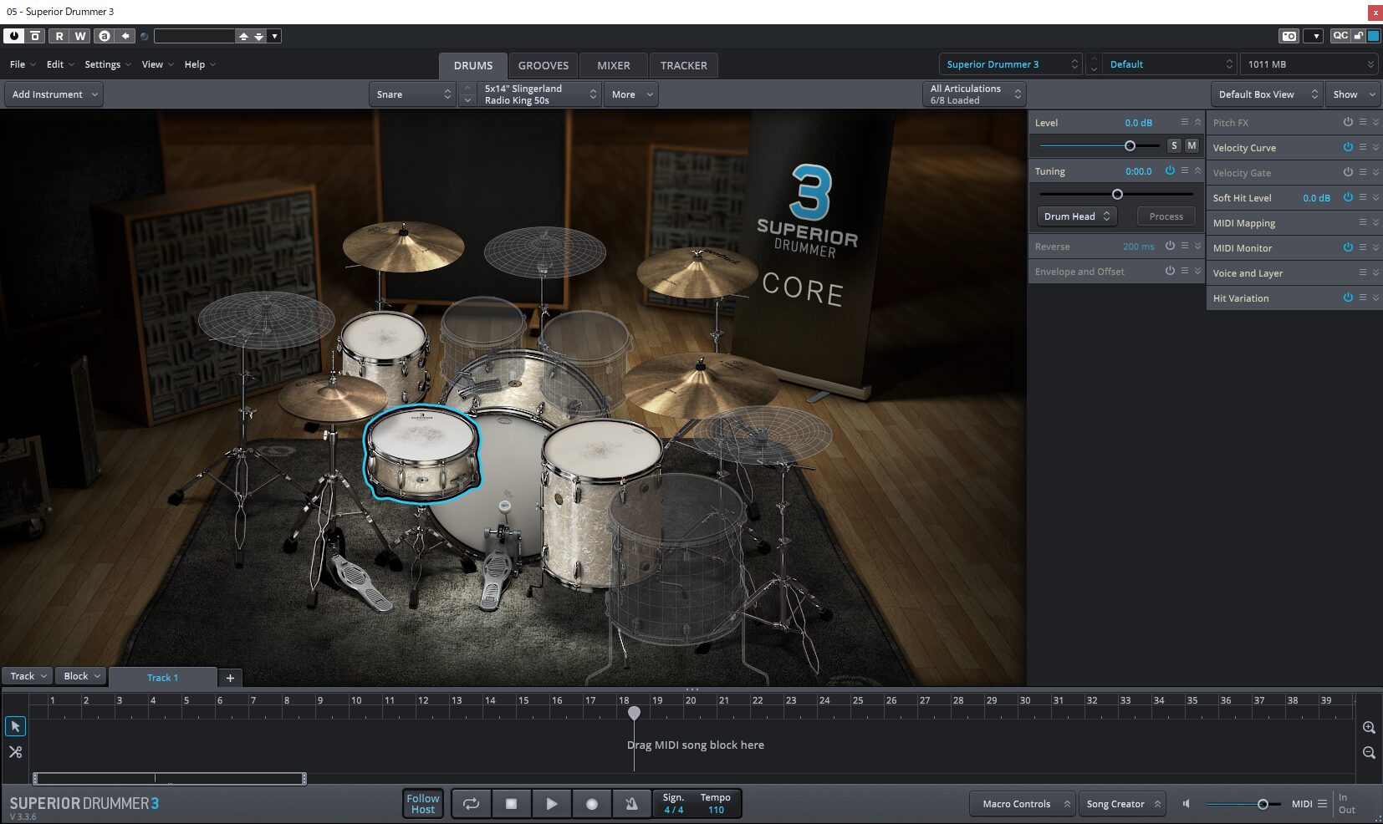
Task: Click the speaker volume icon
Action: click(1186, 804)
